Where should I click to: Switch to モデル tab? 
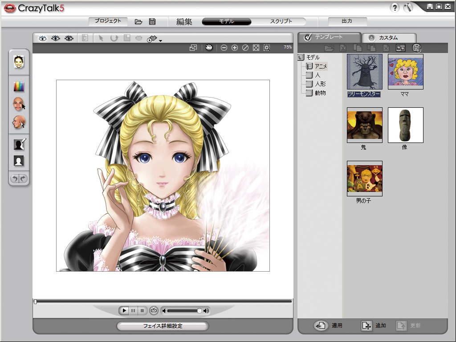tap(227, 21)
